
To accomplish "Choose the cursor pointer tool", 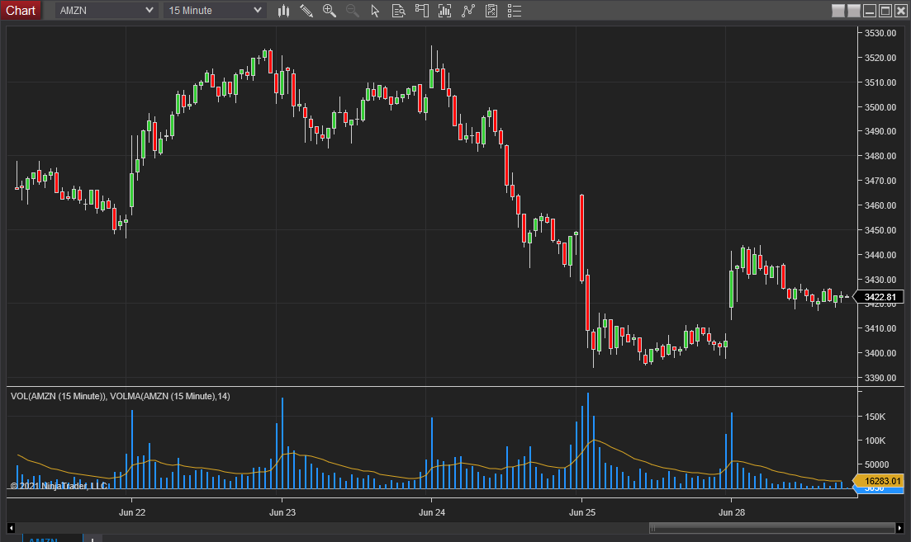I will [375, 11].
